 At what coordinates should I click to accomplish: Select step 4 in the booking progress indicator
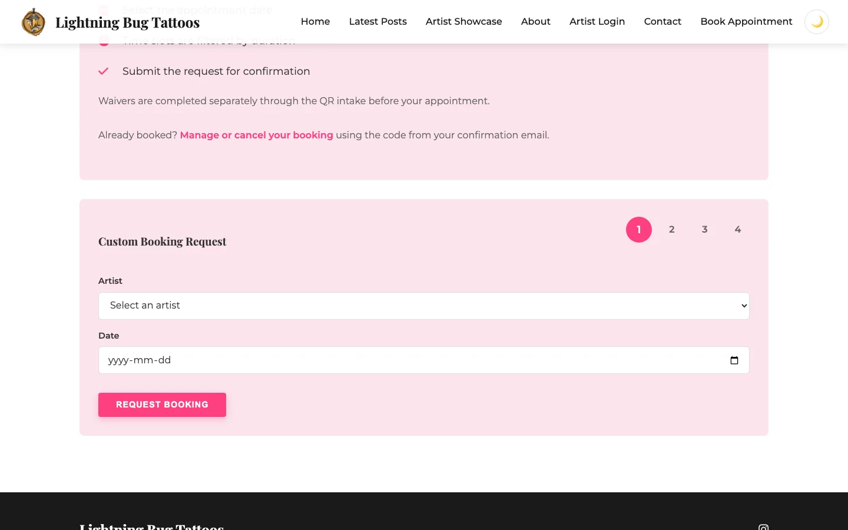[738, 230]
